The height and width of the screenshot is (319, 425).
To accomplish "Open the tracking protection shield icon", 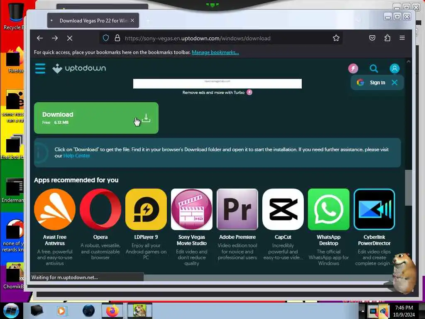I will click(x=106, y=38).
